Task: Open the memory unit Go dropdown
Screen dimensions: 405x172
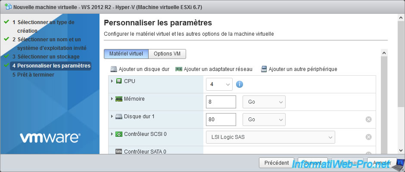Action: click(x=264, y=102)
